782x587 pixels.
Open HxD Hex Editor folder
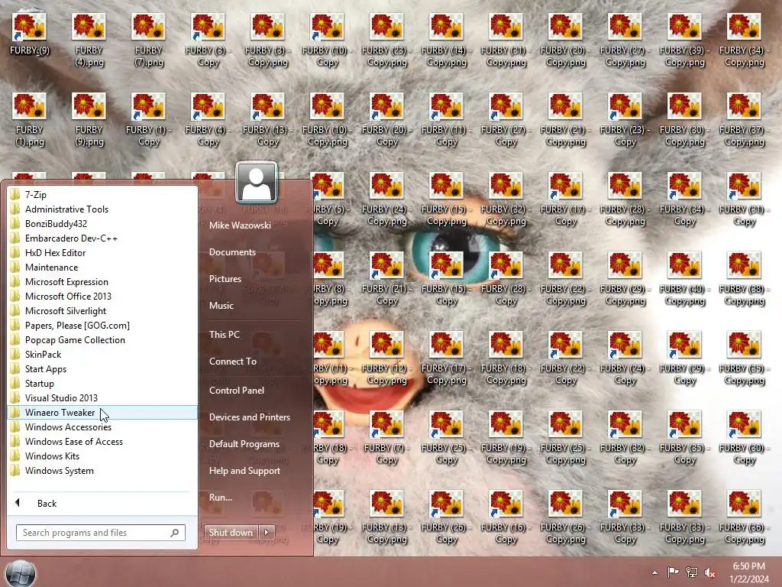tap(102, 252)
